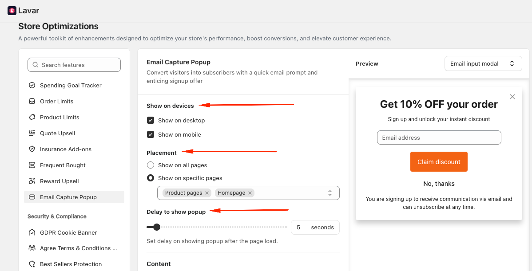This screenshot has width=532, height=271.
Task: Close the preview popup with X
Action: tap(512, 97)
